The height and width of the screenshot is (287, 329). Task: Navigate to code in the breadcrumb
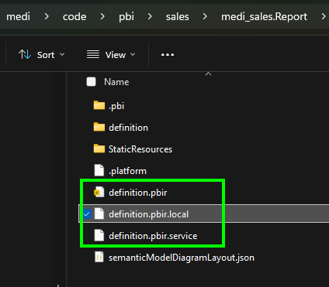tap(74, 17)
